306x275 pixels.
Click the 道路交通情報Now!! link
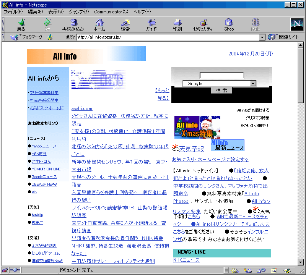(47, 261)
